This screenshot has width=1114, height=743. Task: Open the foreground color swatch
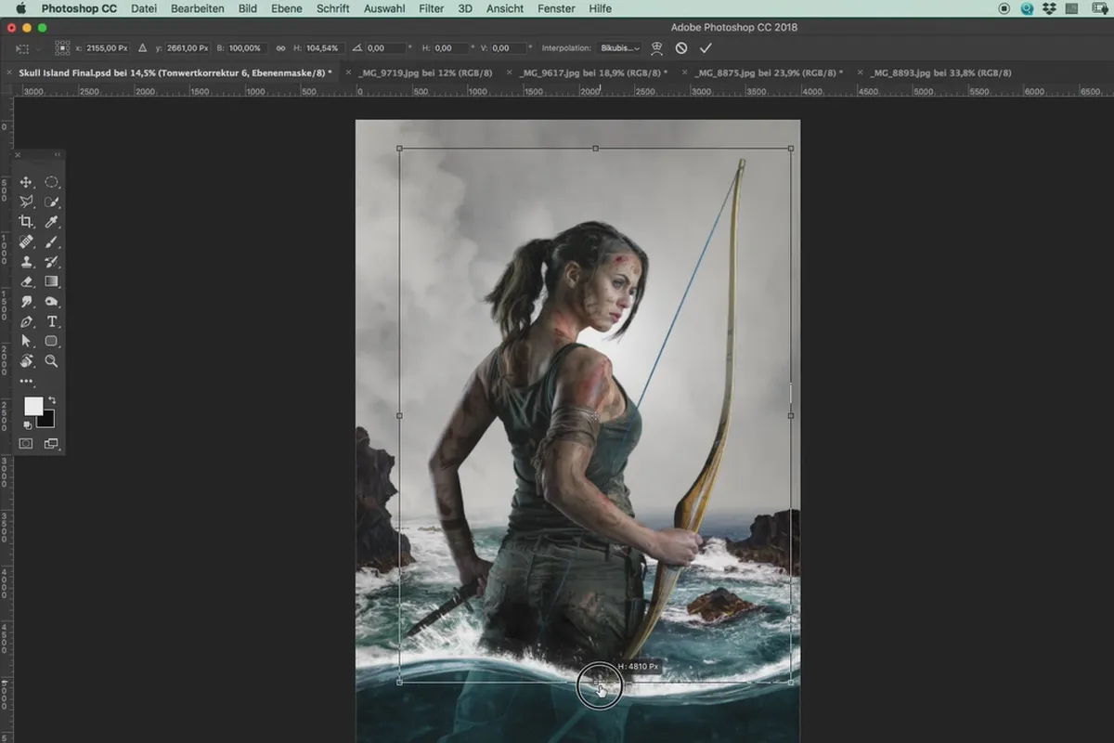[x=32, y=406]
